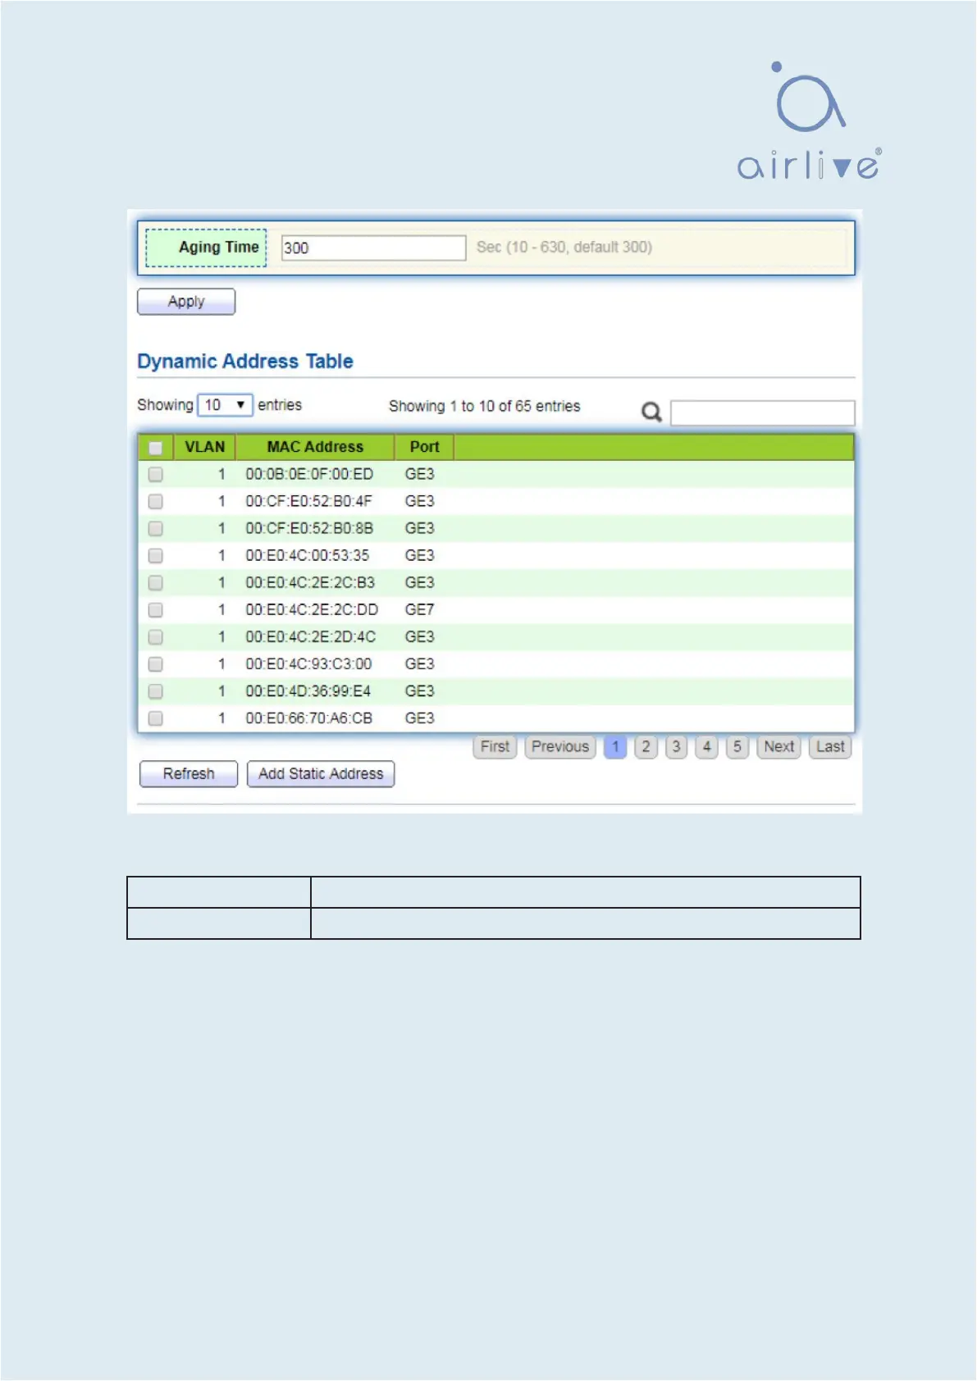Check the box for MAC 00:0B:0E:0F:00:ED
977x1381 pixels.
pyautogui.click(x=155, y=475)
